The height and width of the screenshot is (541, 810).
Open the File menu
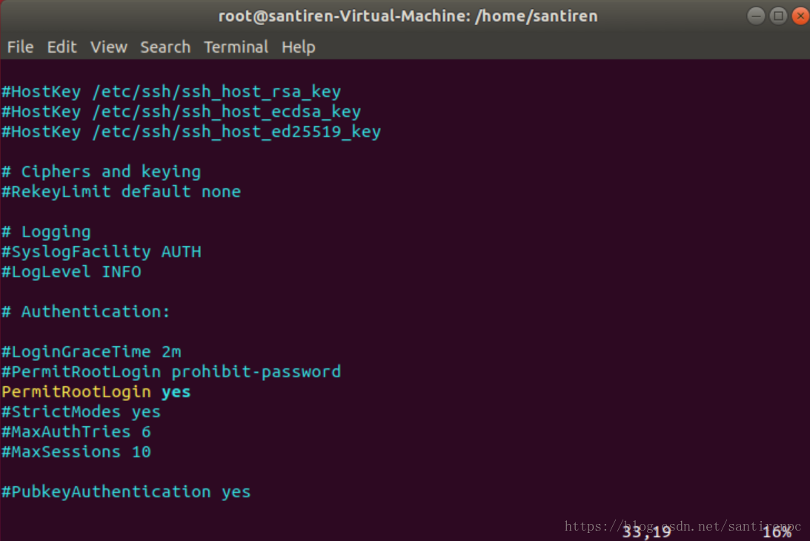click(x=19, y=47)
